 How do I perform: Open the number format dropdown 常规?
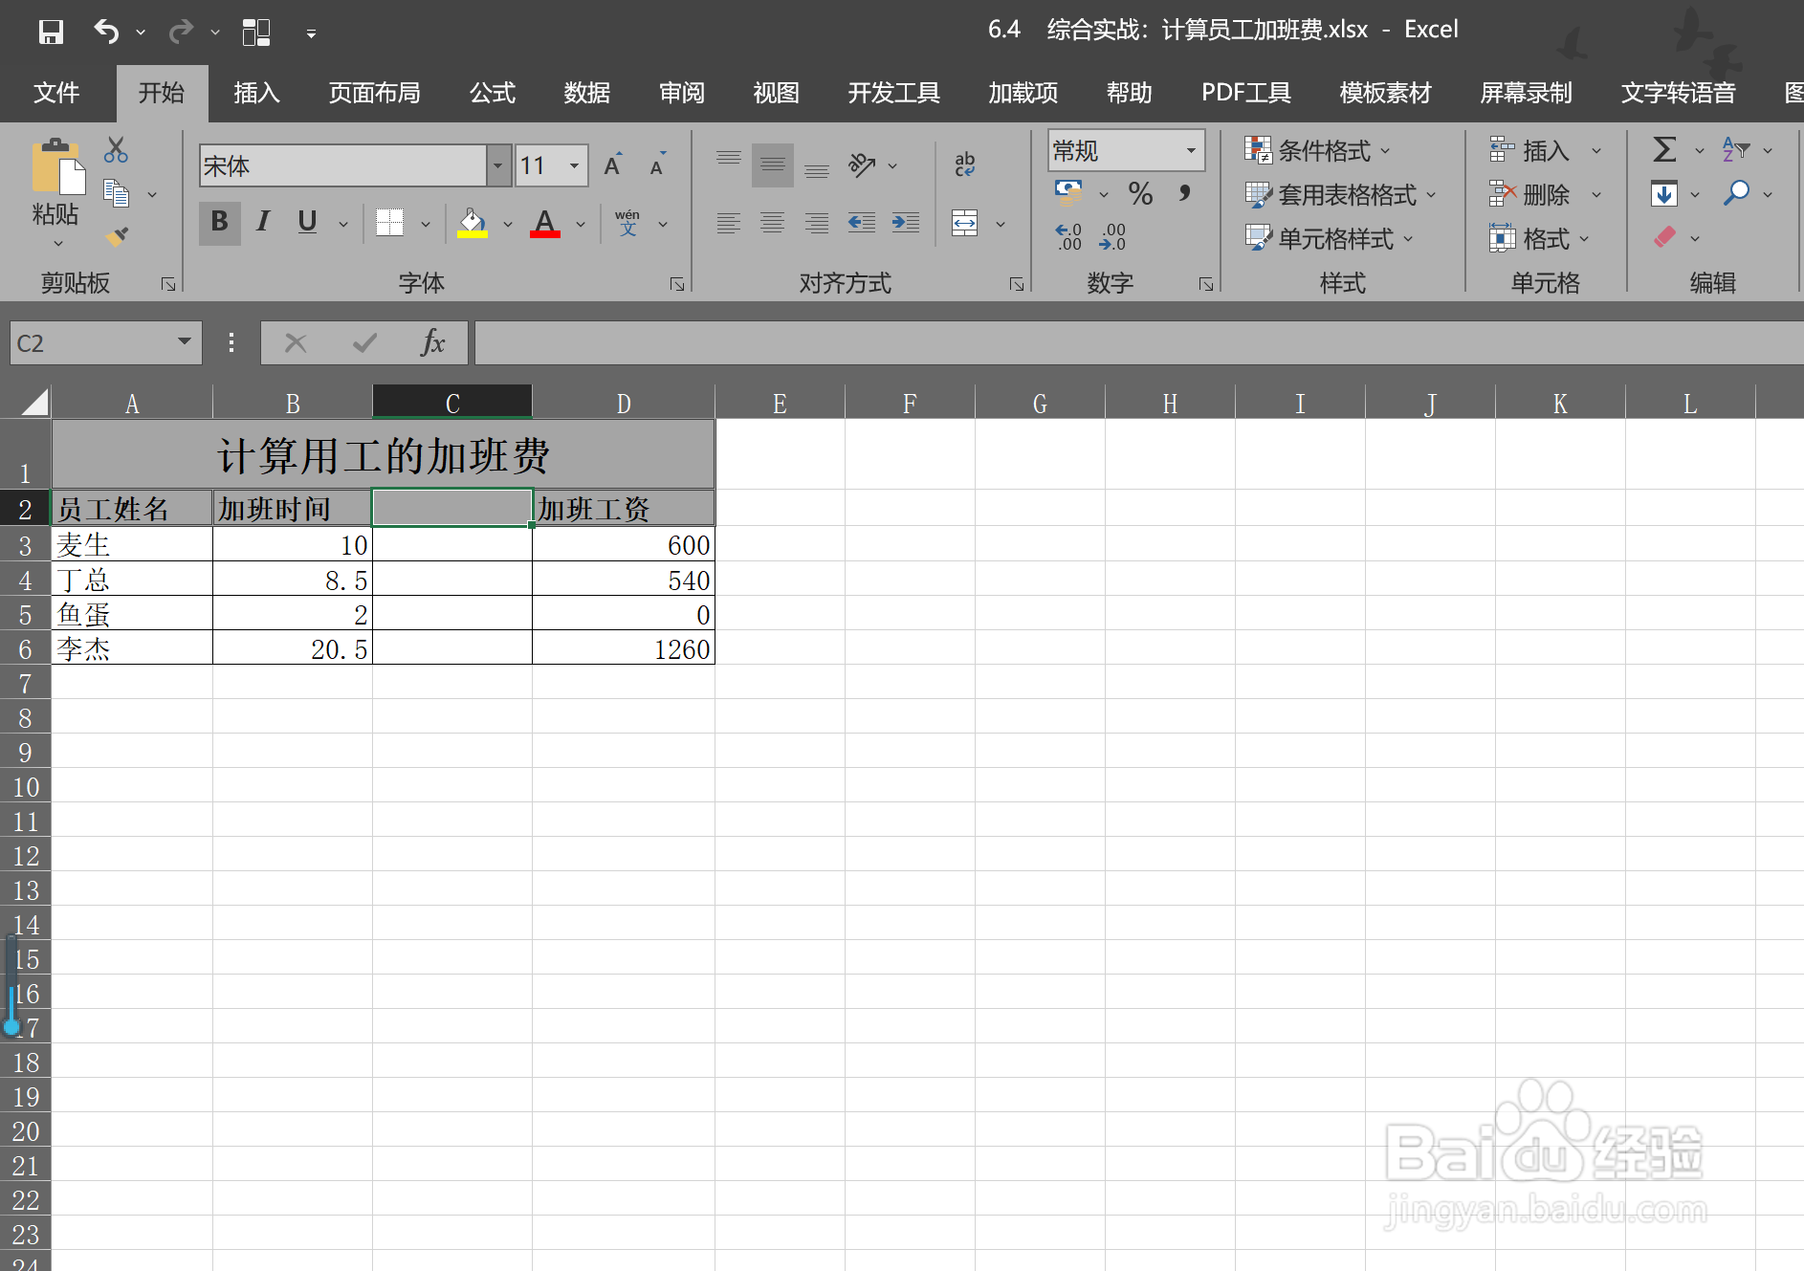click(1191, 150)
